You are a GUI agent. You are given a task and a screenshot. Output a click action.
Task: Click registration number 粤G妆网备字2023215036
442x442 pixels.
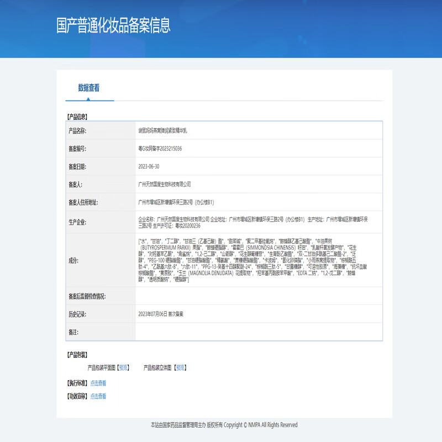(160, 149)
